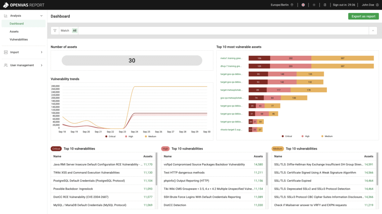This screenshot has width=382, height=214.
Task: Toggle High series in vulnerable assets legend
Action: [304, 136]
